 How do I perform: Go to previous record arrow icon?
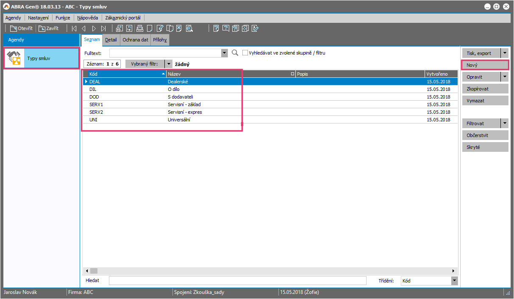83,29
